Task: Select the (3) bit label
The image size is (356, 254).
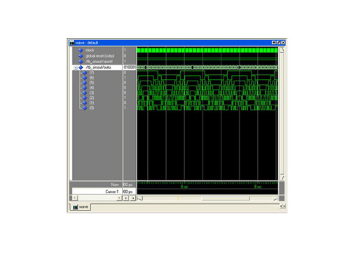Action: tap(92, 93)
